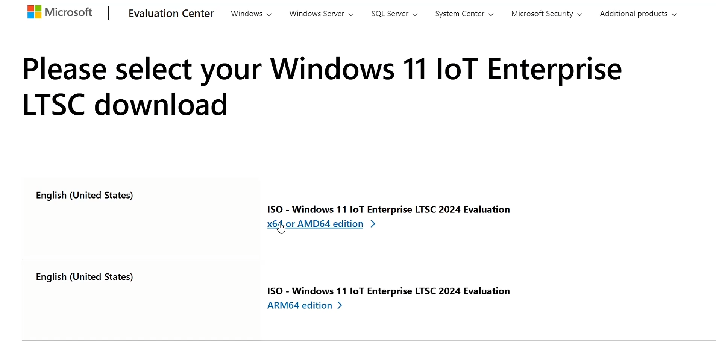Download the ARM64 edition ISO
The image size is (716, 358).
299,305
